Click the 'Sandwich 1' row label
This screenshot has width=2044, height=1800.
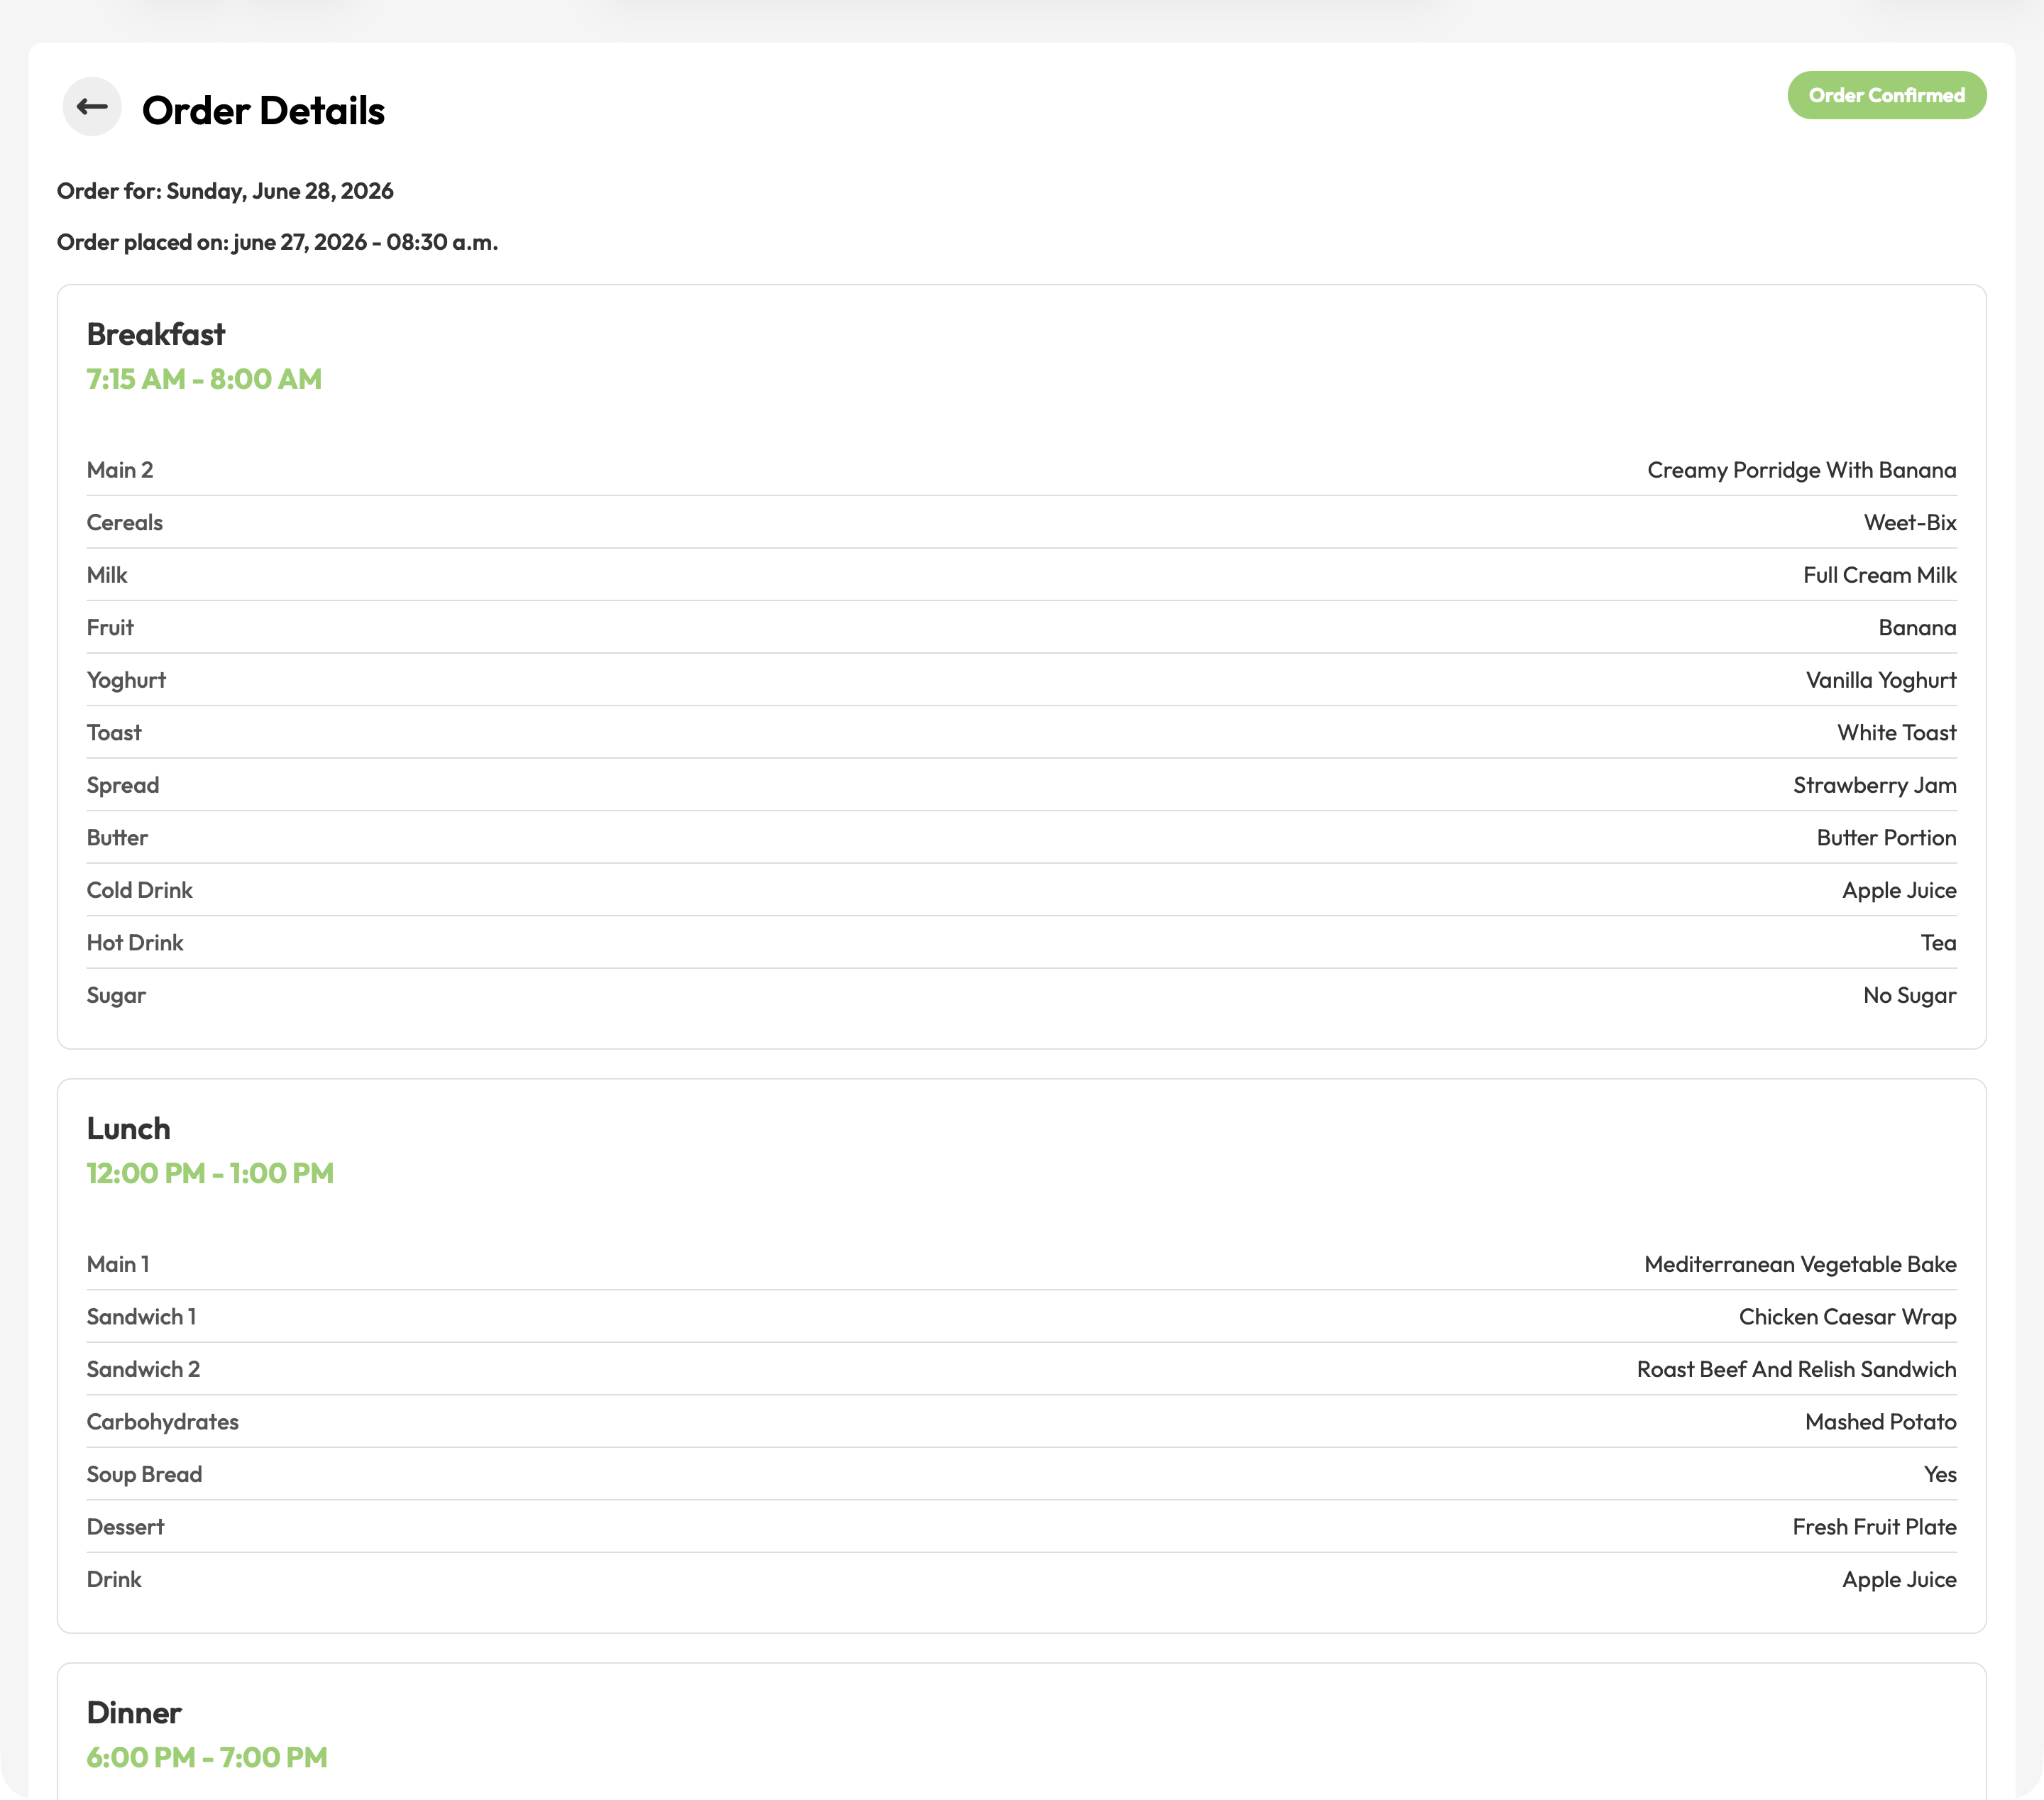tap(142, 1316)
